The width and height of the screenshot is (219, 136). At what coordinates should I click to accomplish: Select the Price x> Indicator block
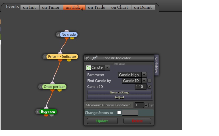[62, 57]
